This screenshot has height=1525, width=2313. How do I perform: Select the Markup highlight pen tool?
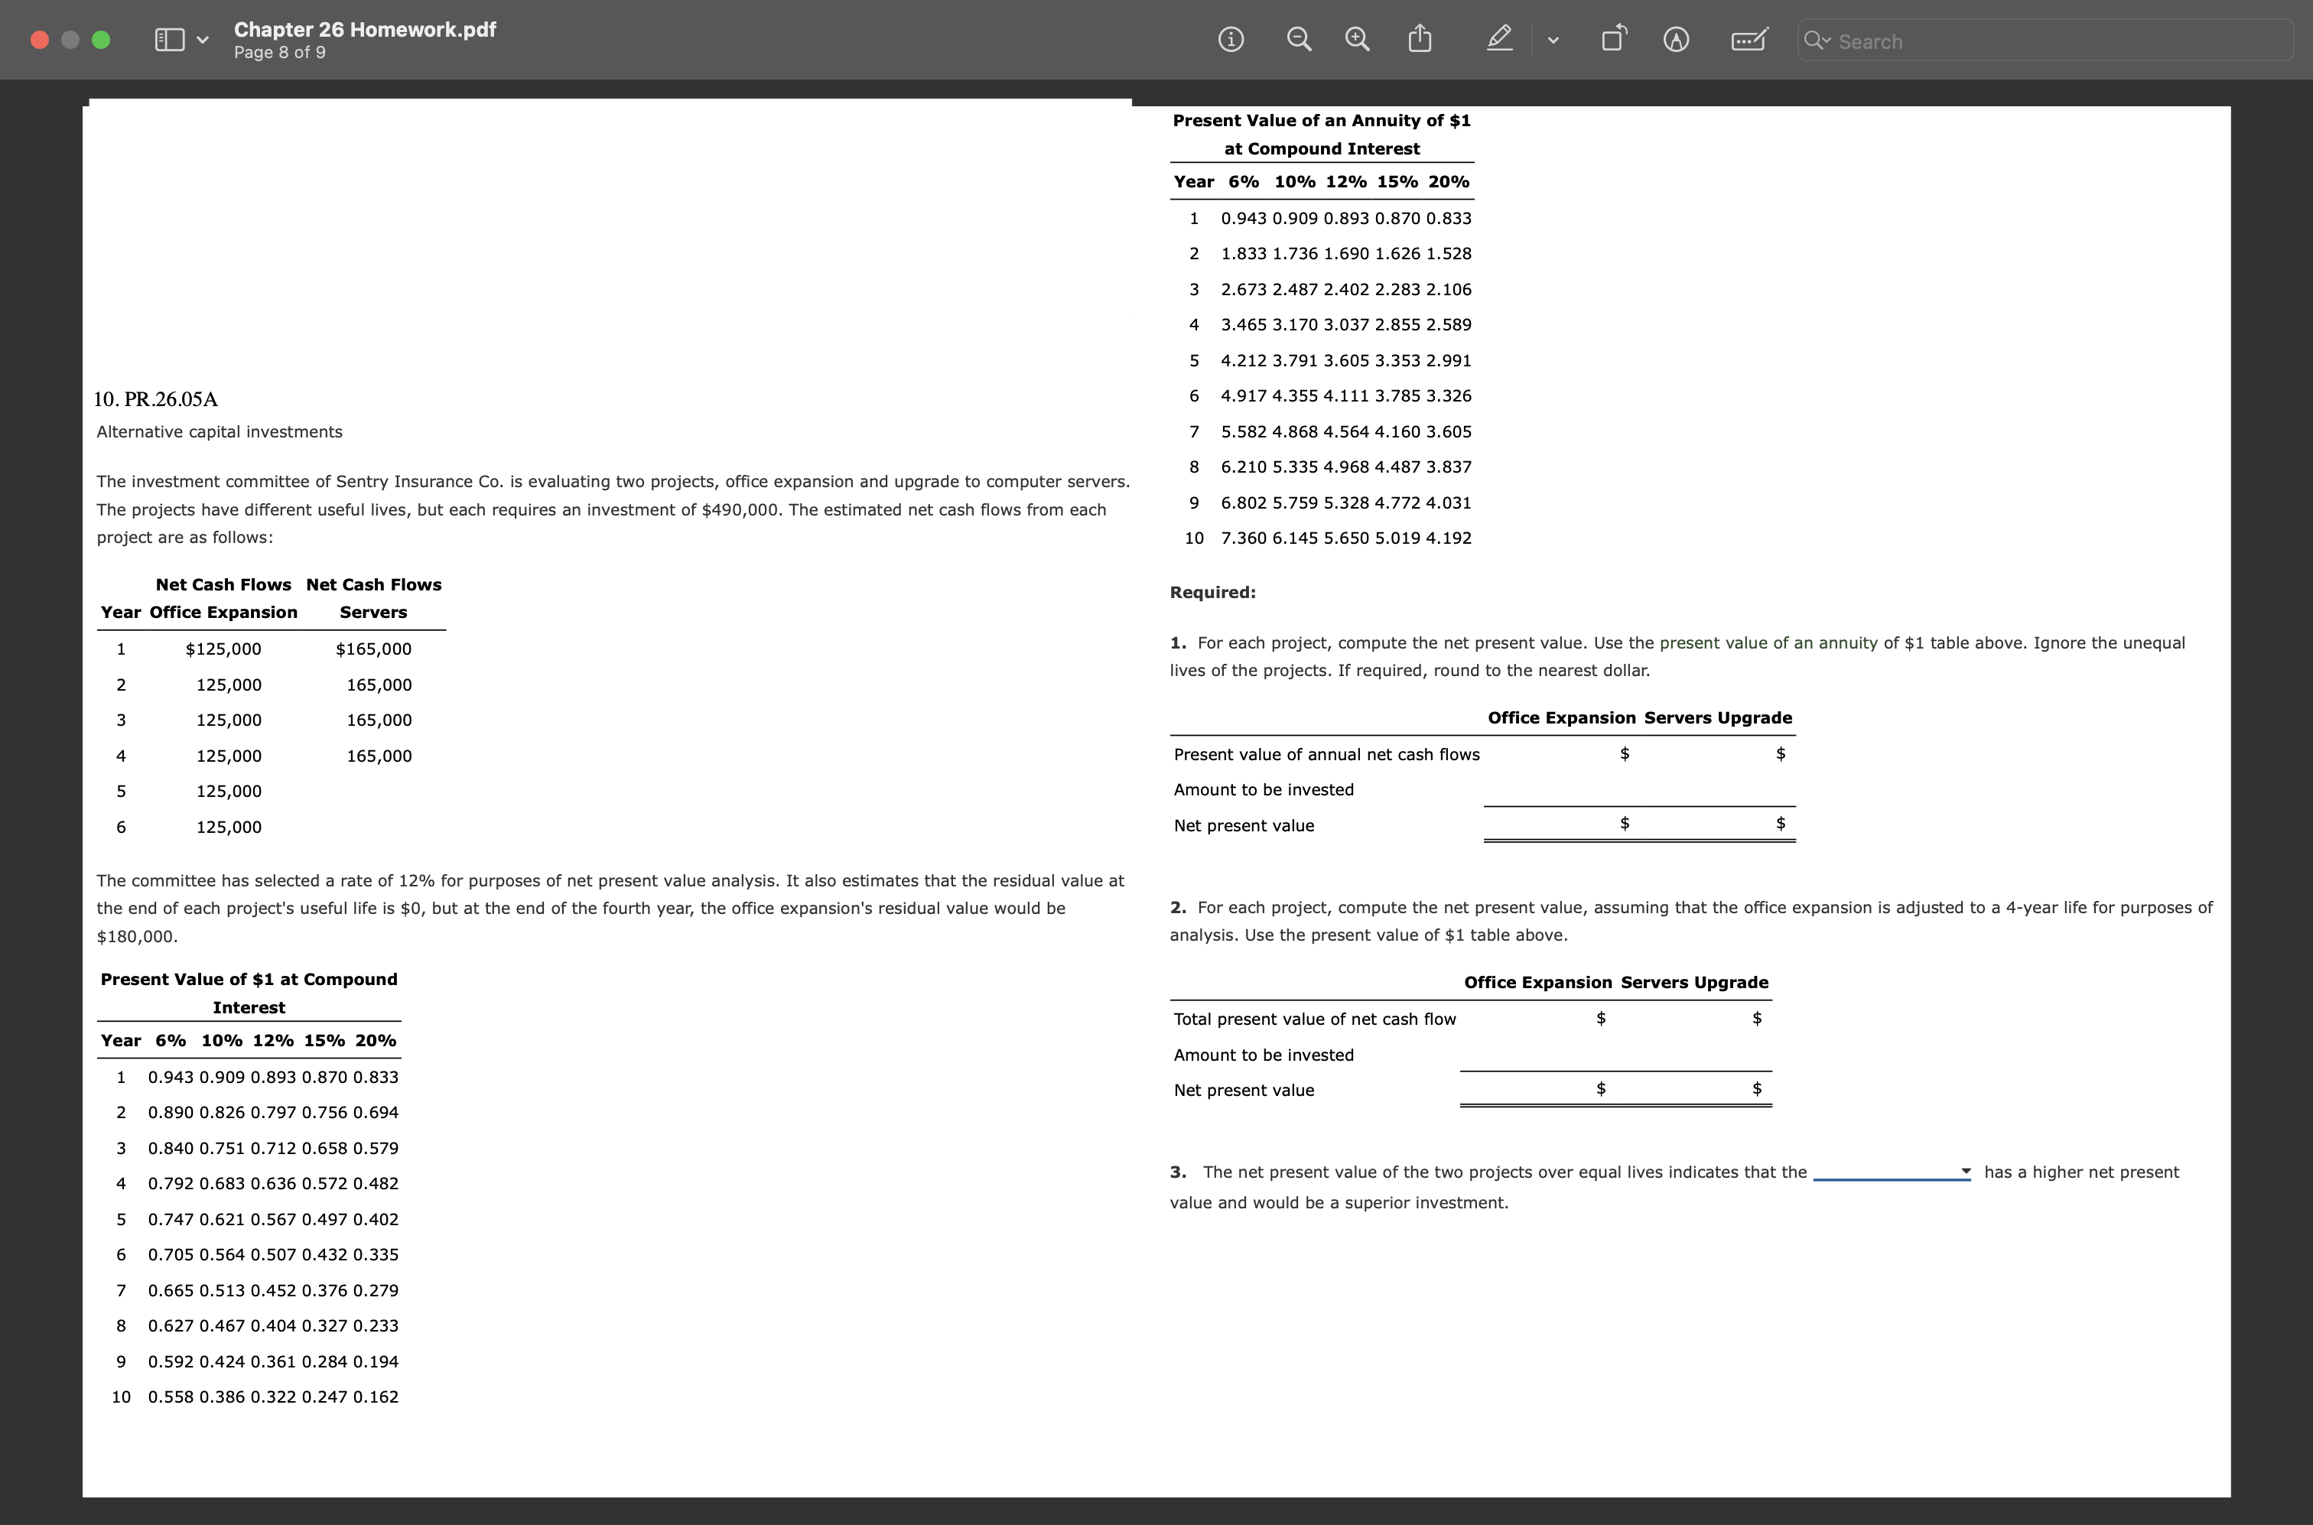(1500, 40)
